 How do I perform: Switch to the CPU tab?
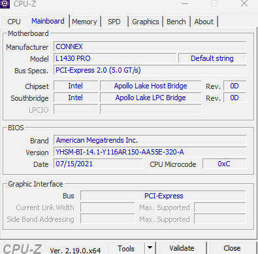tap(14, 22)
